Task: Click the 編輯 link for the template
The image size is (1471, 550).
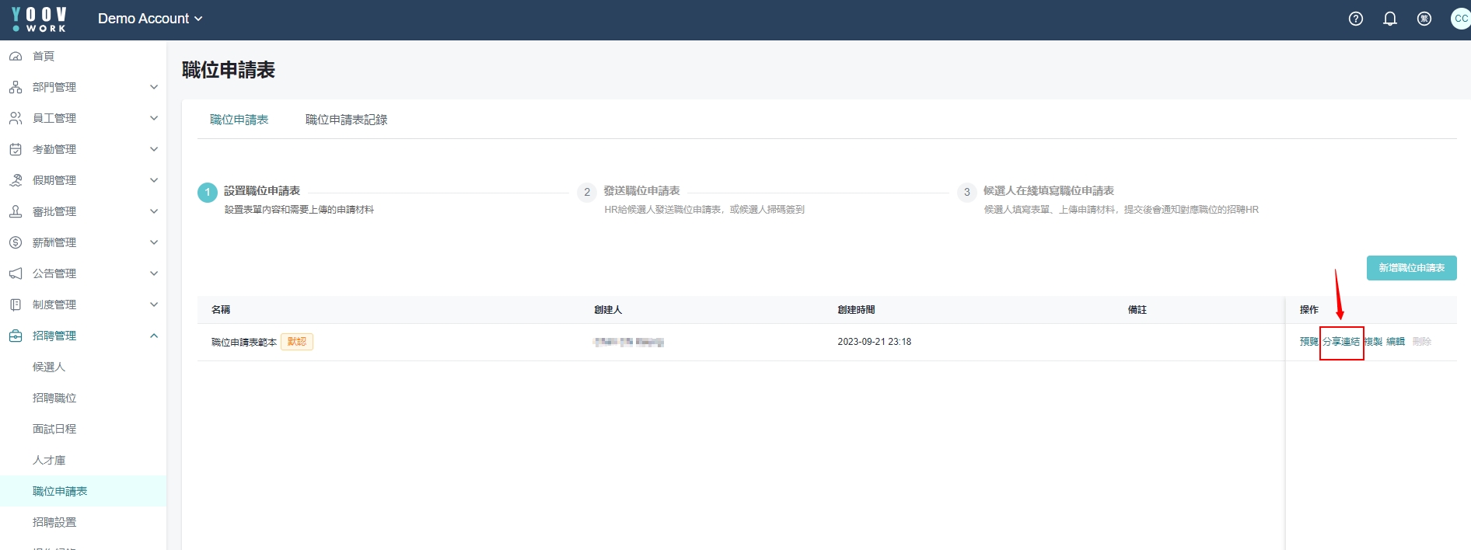Action: 1396,342
